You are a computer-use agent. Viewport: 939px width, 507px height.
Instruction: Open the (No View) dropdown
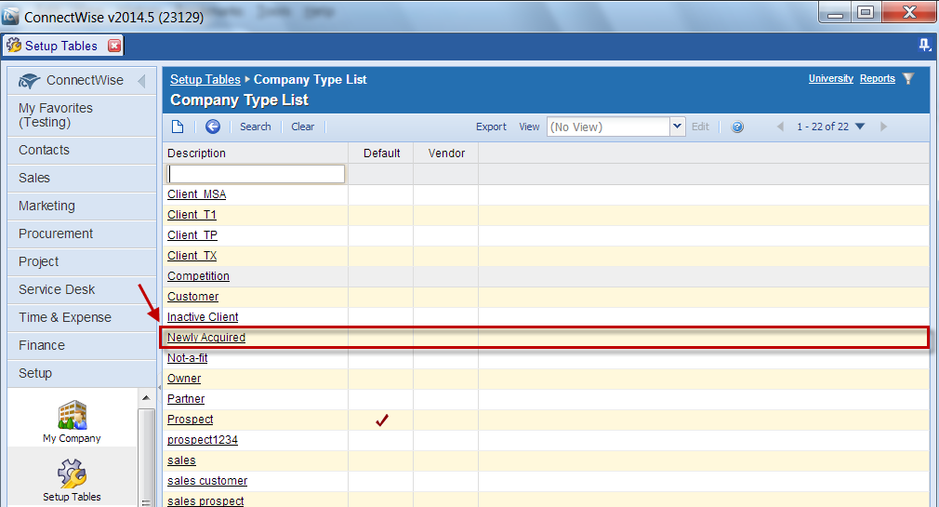(678, 127)
